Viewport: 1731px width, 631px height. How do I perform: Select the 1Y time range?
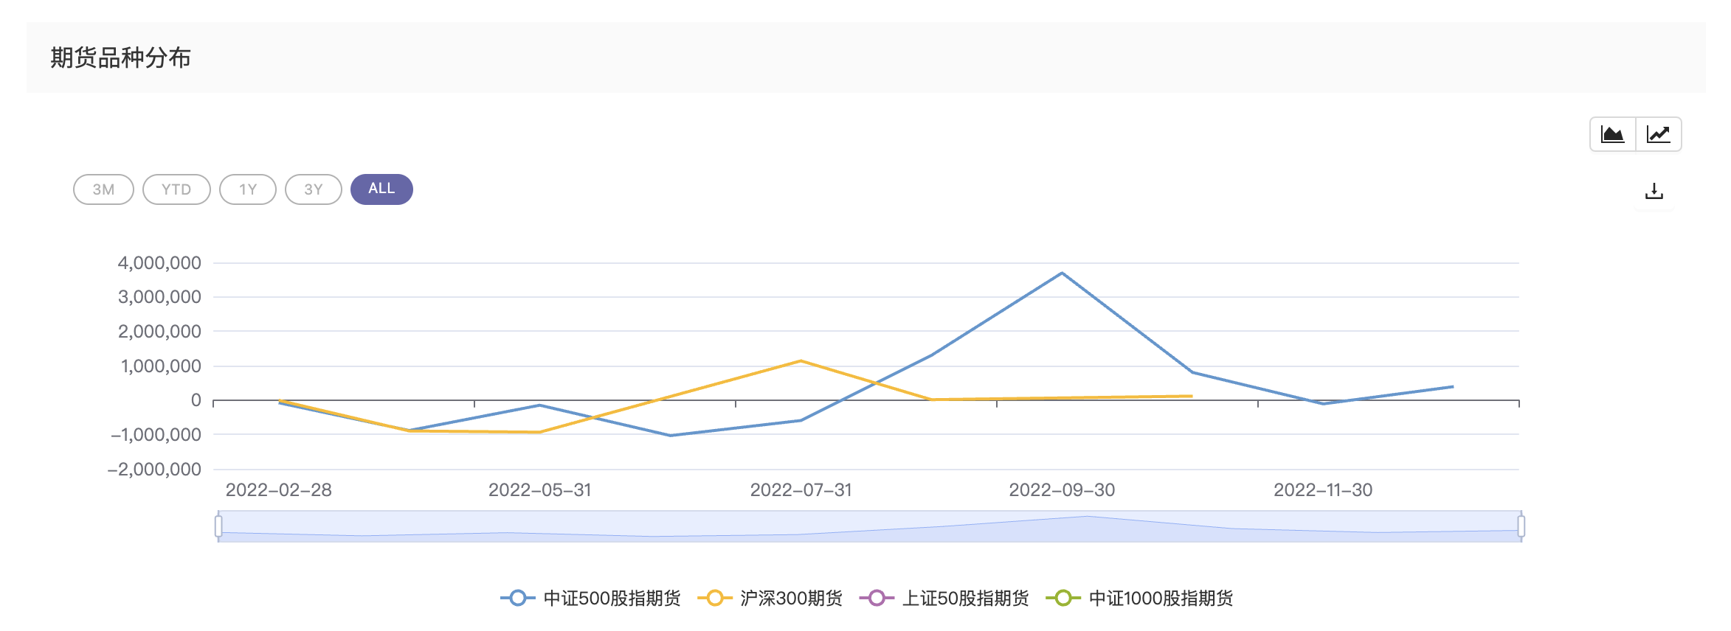(x=248, y=189)
